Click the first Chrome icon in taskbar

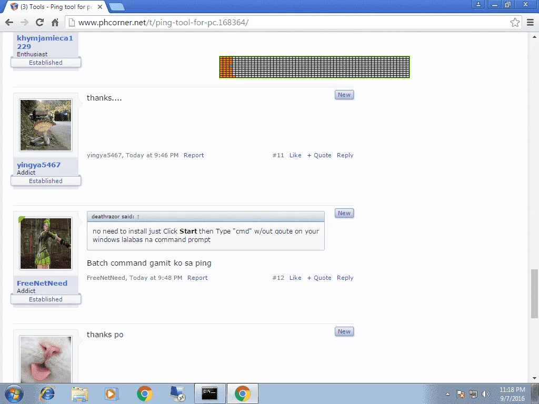pyautogui.click(x=144, y=393)
